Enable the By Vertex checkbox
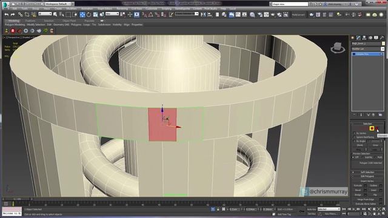Image resolution: width=388 pixels, height=218 pixels. pos(354,133)
